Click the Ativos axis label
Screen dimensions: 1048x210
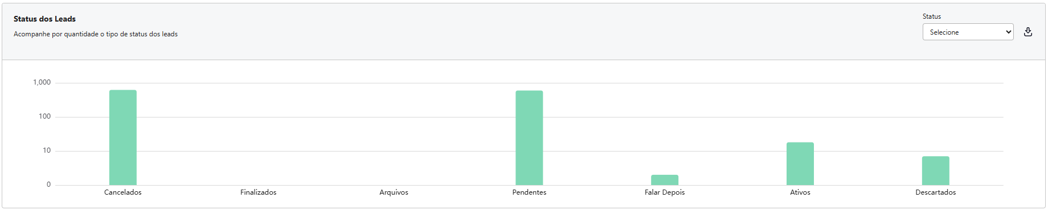coord(800,192)
